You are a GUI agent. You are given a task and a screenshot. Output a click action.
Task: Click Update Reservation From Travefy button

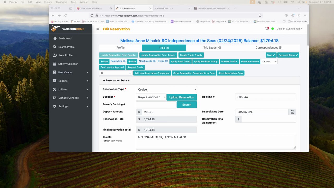coord(158,55)
